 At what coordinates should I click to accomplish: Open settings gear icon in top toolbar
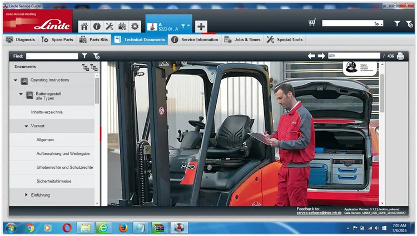point(135,26)
